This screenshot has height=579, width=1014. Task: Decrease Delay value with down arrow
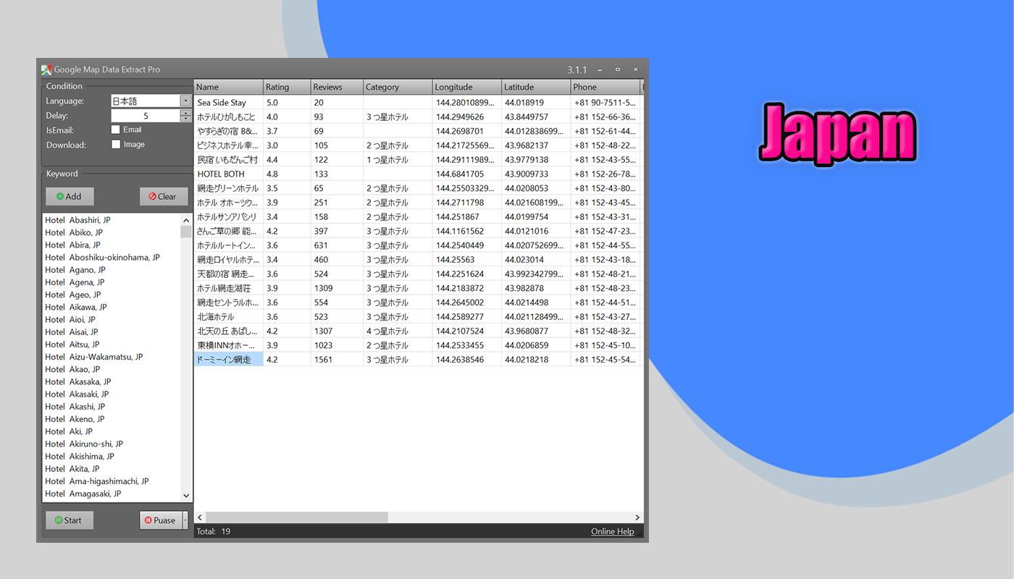(x=186, y=119)
